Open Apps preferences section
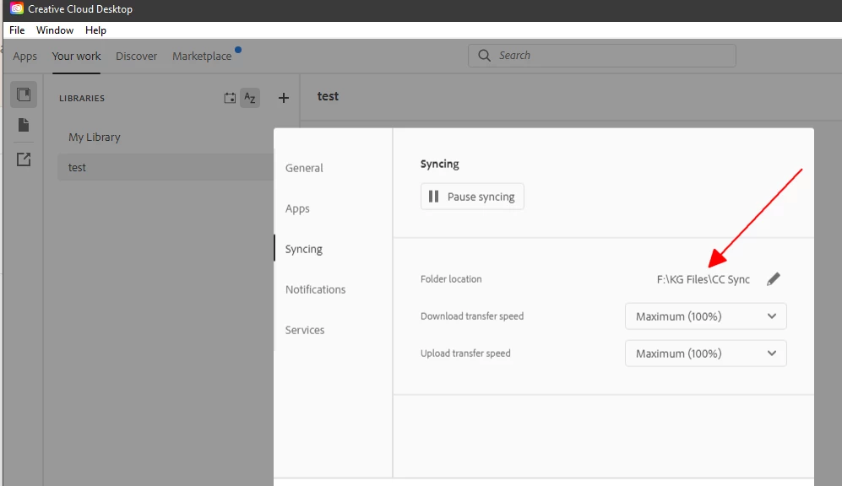 click(x=297, y=208)
